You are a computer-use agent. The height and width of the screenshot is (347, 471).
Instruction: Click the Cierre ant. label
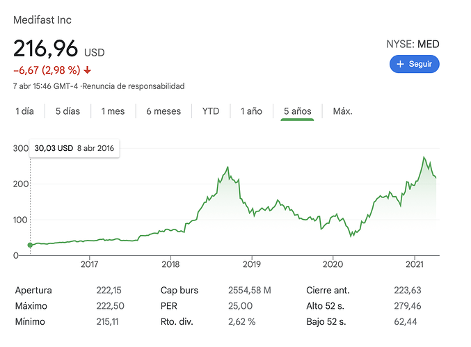point(328,290)
